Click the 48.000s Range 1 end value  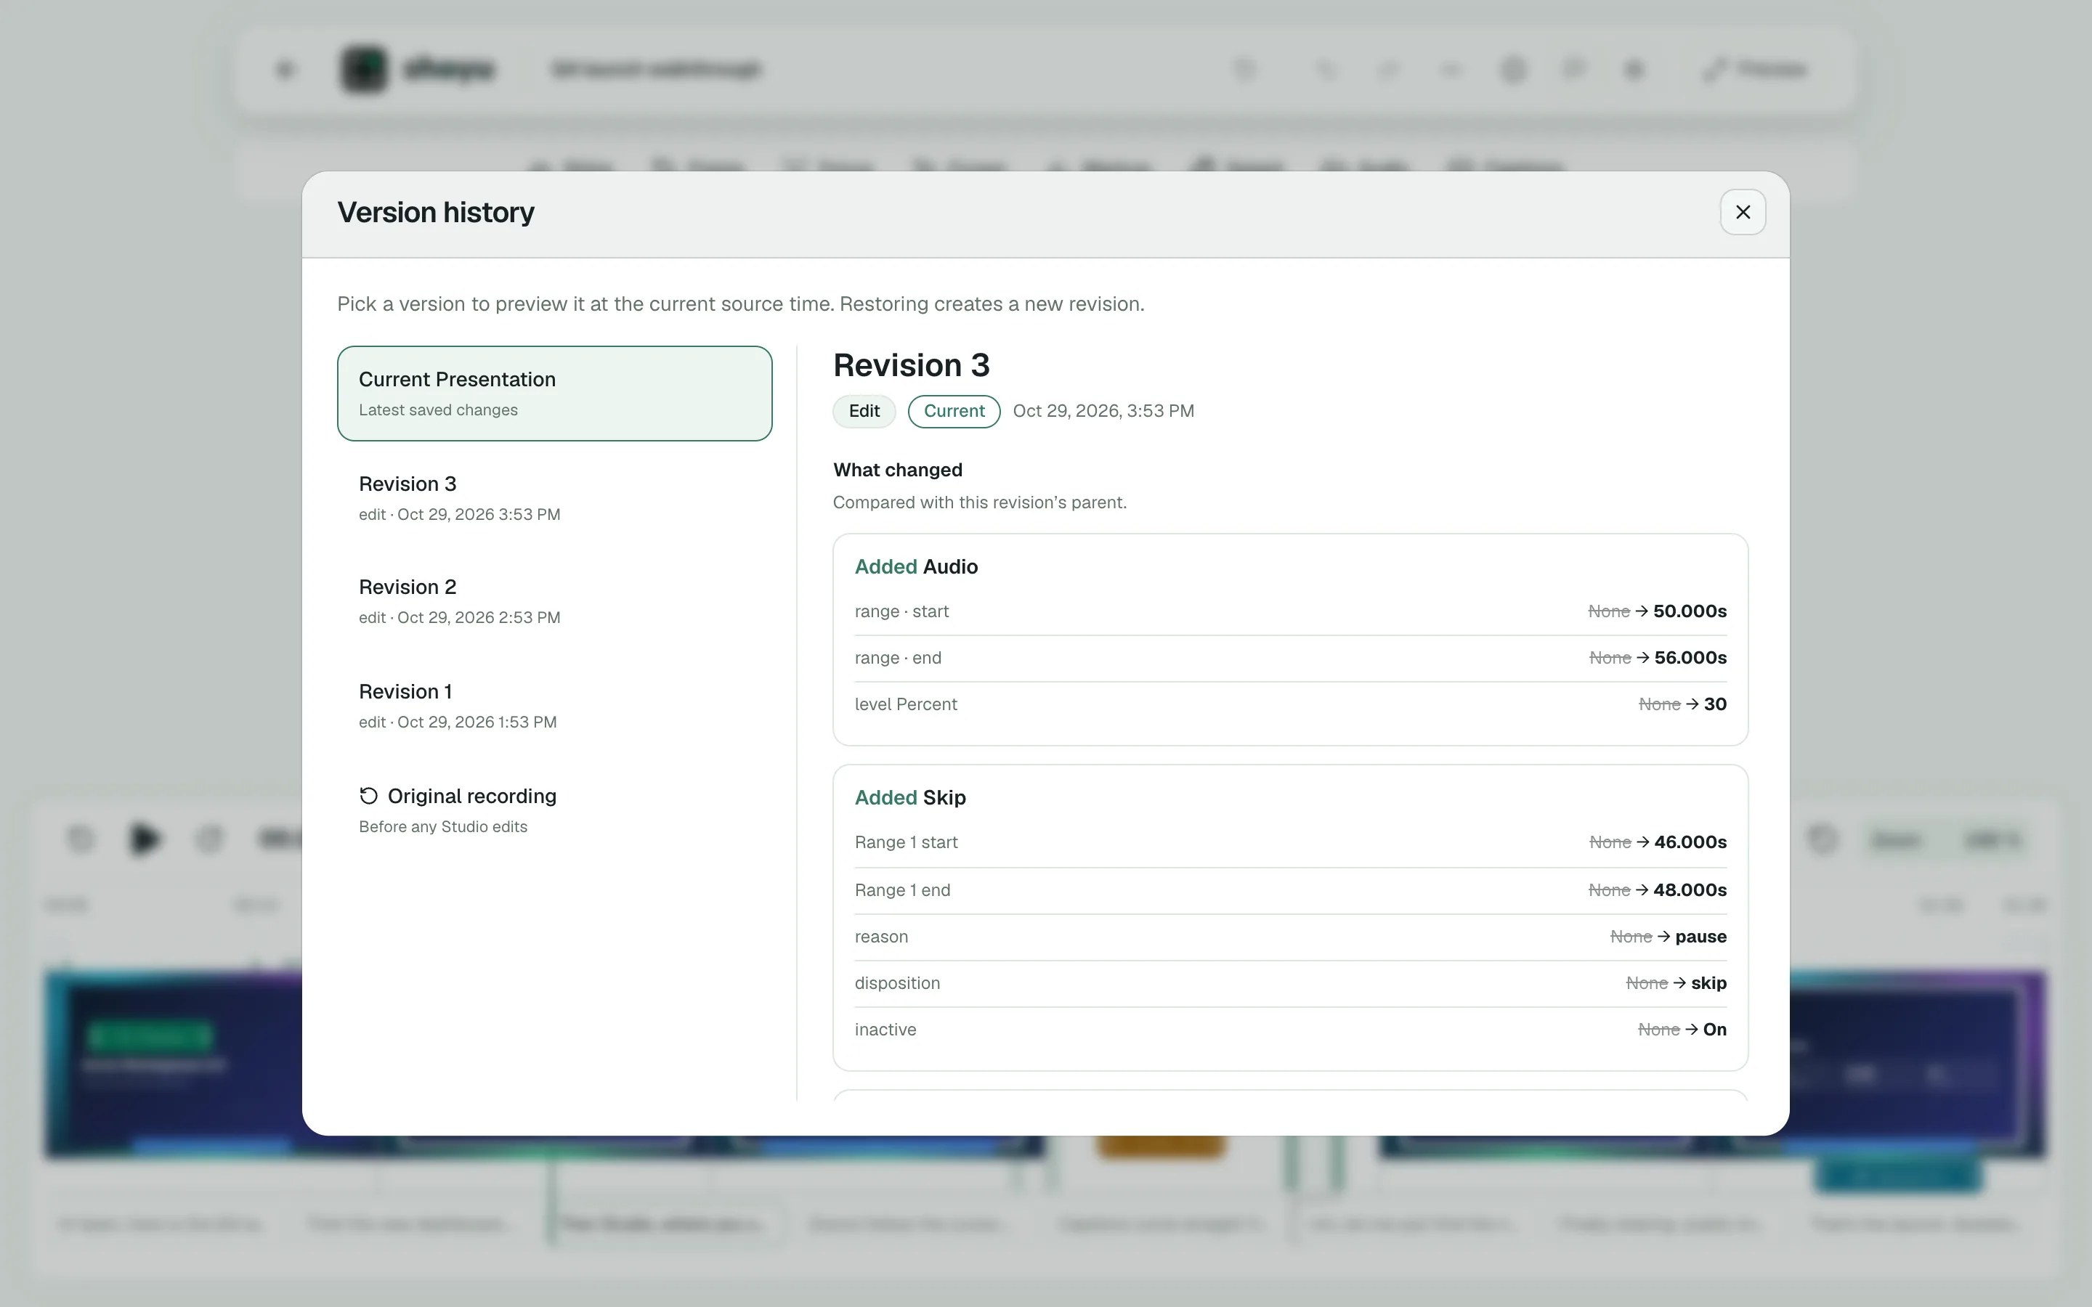click(1689, 889)
